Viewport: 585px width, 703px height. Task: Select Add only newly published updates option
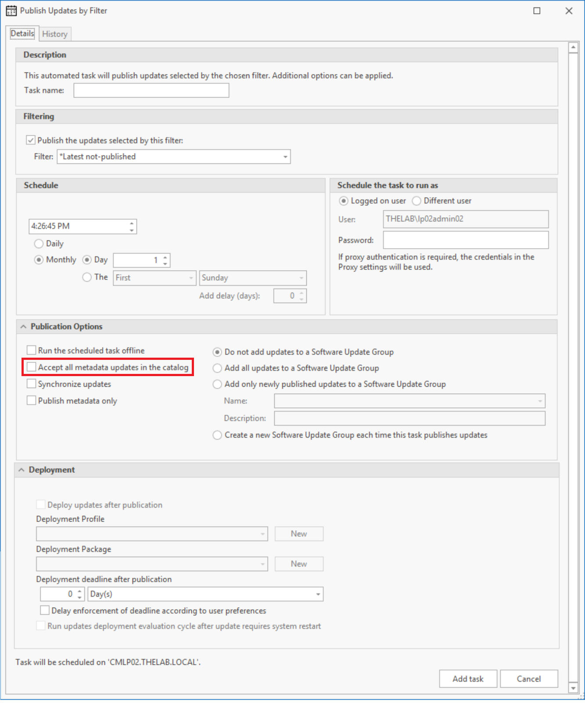click(217, 384)
